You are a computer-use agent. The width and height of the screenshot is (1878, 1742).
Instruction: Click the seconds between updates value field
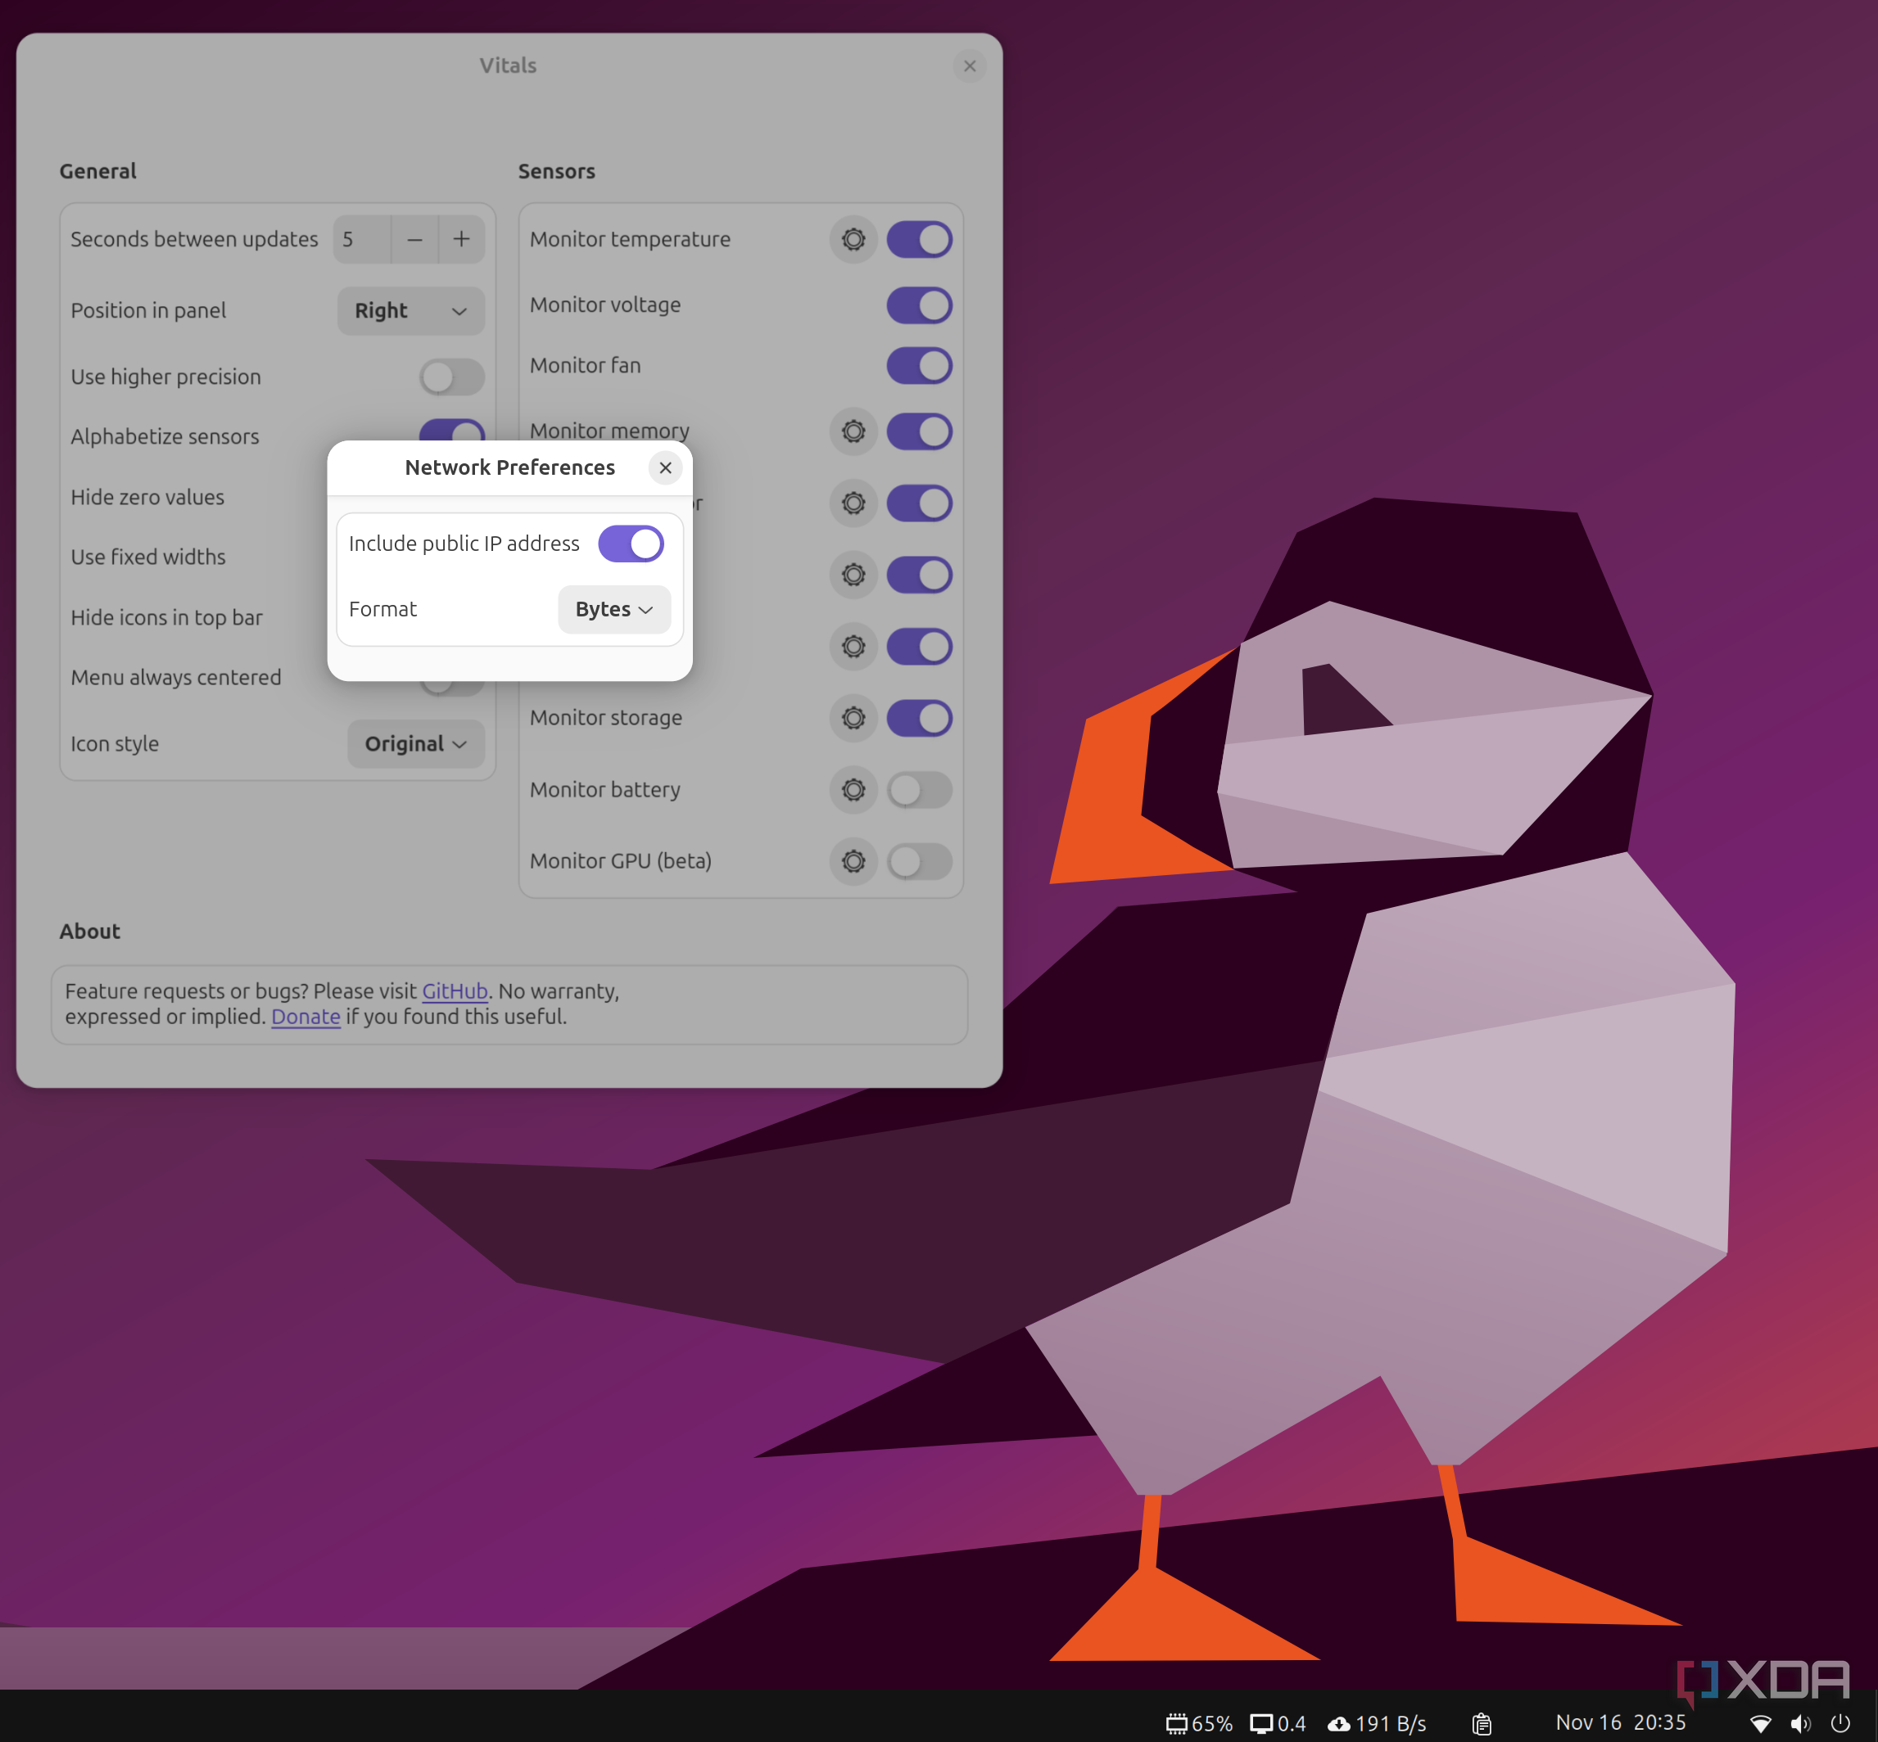coord(361,239)
